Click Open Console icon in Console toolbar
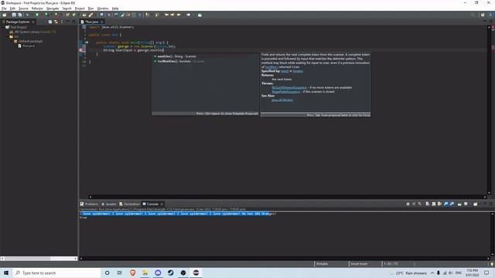 [x=475, y=204]
